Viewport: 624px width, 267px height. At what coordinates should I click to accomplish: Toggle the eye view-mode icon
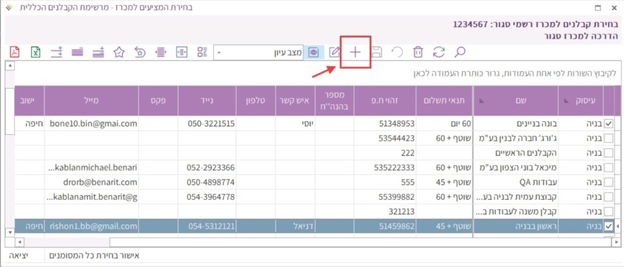point(313,52)
